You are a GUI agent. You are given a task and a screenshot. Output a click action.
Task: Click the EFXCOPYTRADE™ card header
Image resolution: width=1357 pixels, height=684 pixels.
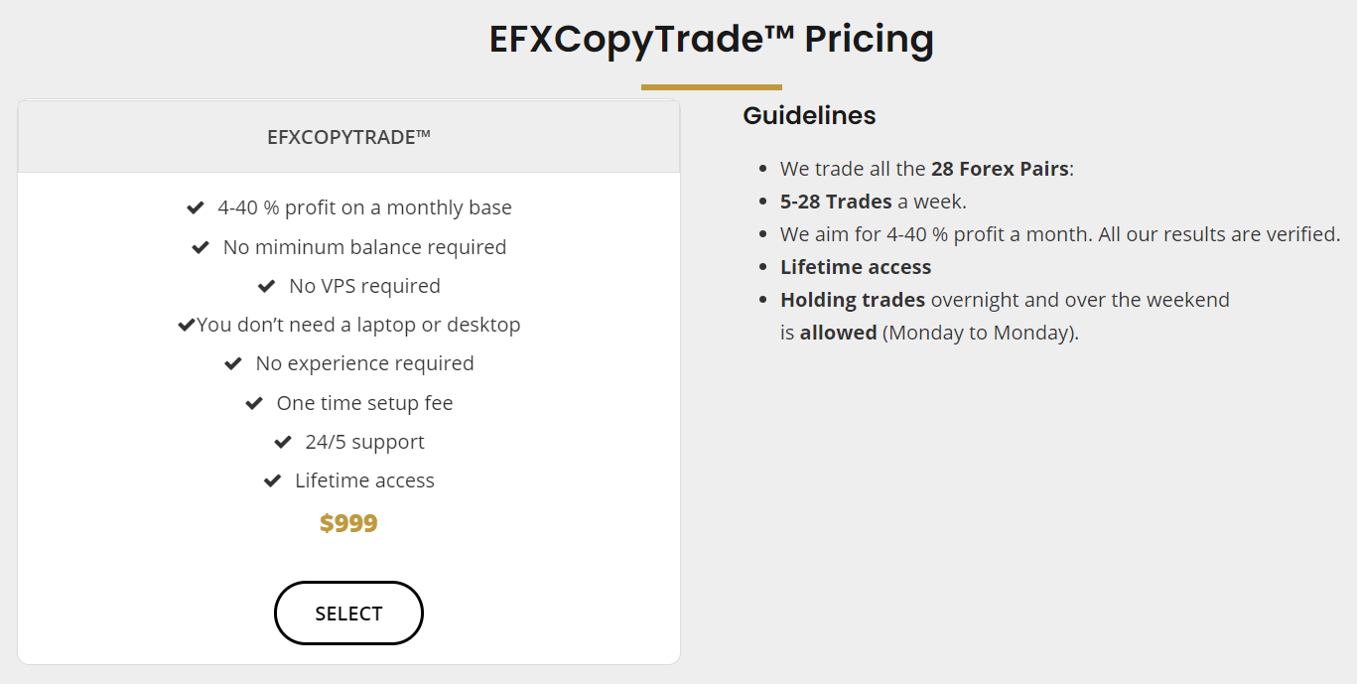(348, 137)
